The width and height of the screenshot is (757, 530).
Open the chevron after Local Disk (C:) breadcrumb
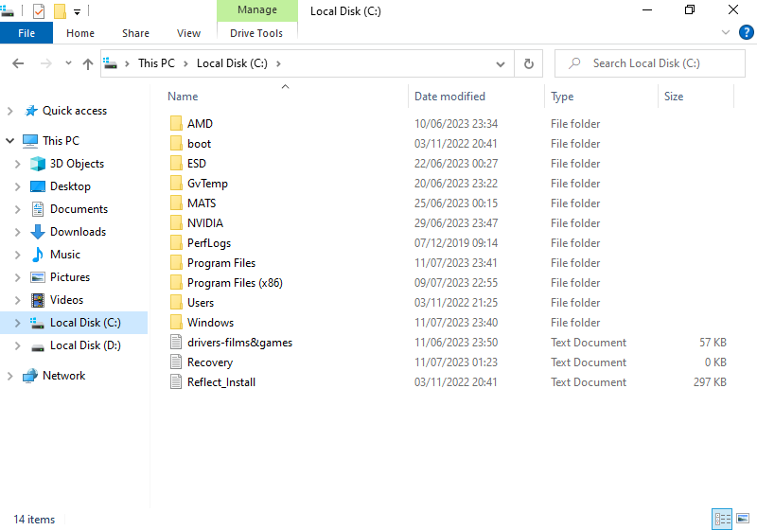pos(278,63)
